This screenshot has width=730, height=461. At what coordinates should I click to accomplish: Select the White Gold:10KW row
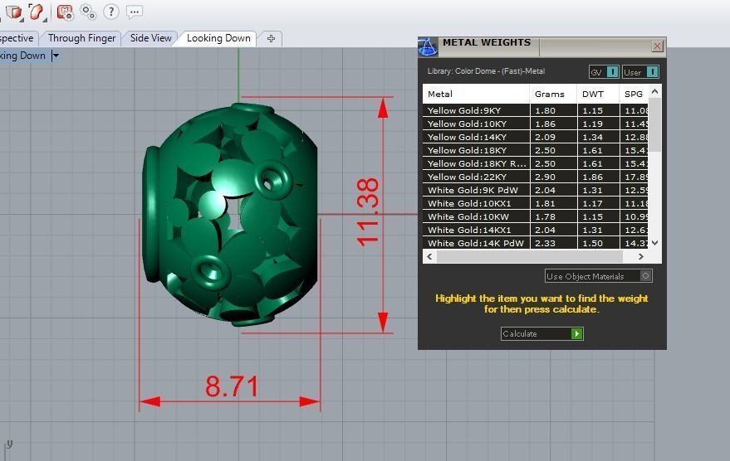coord(536,216)
